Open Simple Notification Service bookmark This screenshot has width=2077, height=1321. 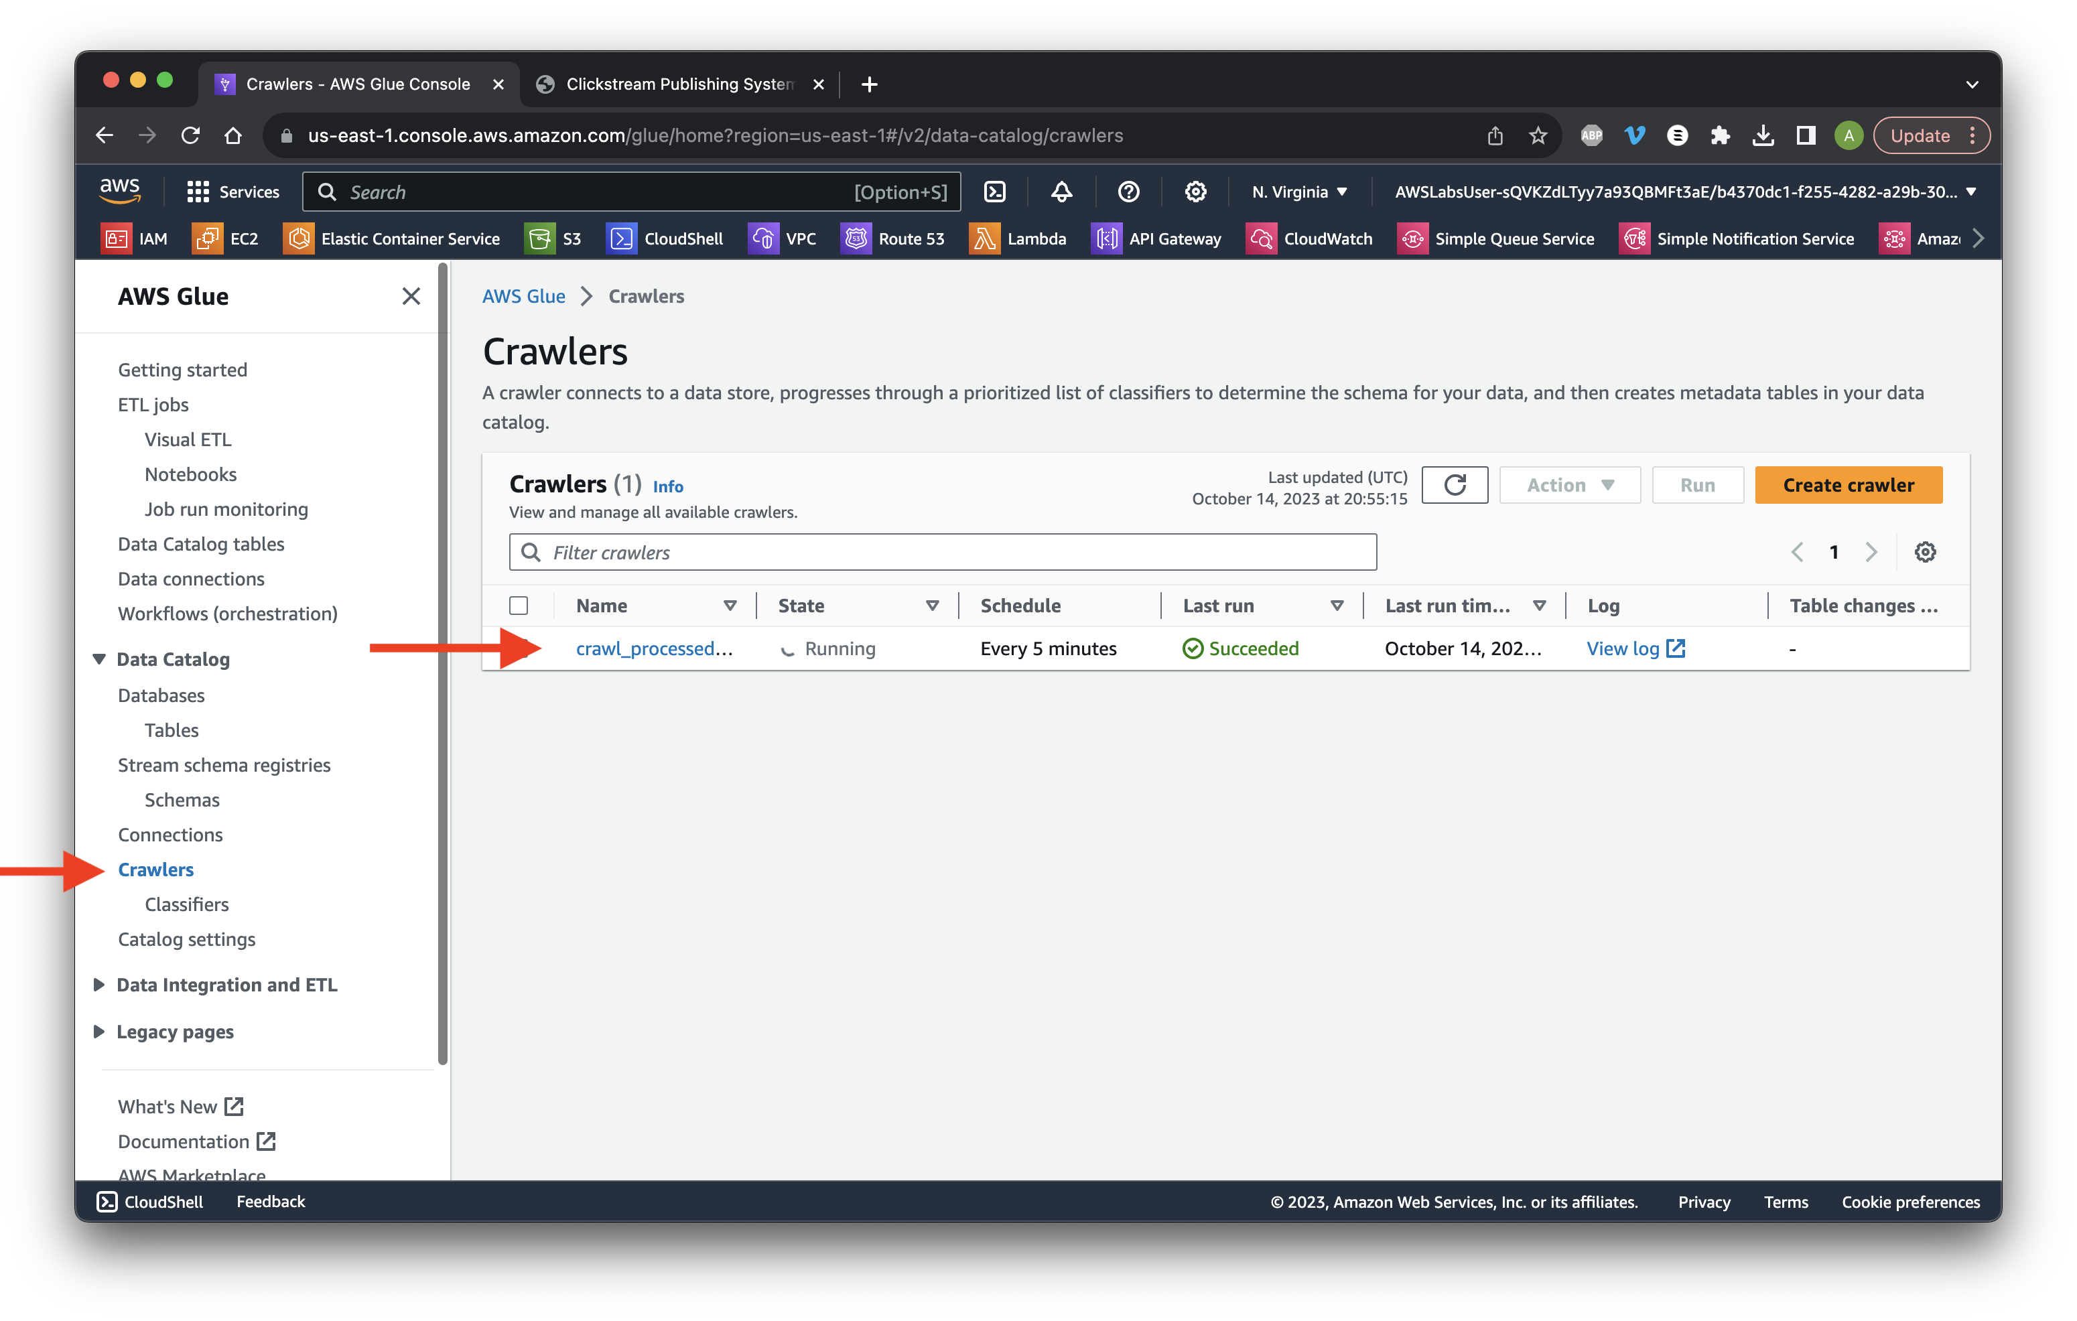pyautogui.click(x=1737, y=239)
